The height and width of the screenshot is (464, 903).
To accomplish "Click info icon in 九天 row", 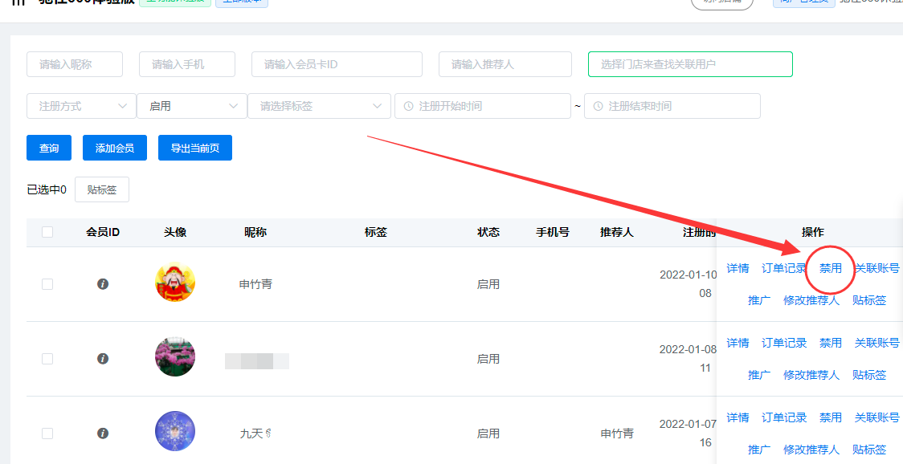I will pyautogui.click(x=103, y=433).
